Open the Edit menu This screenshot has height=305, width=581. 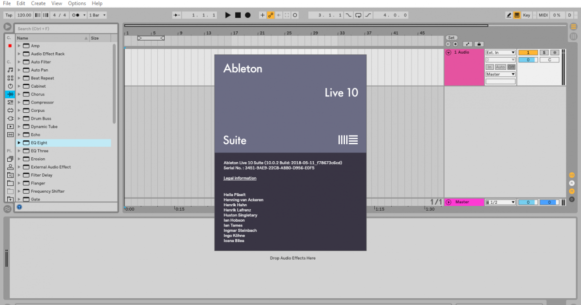click(21, 3)
